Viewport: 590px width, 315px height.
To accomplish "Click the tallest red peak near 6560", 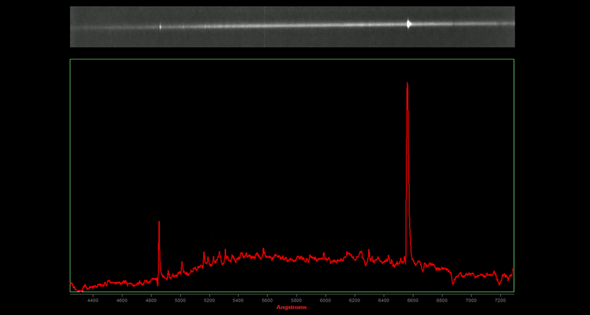I will pyautogui.click(x=407, y=85).
